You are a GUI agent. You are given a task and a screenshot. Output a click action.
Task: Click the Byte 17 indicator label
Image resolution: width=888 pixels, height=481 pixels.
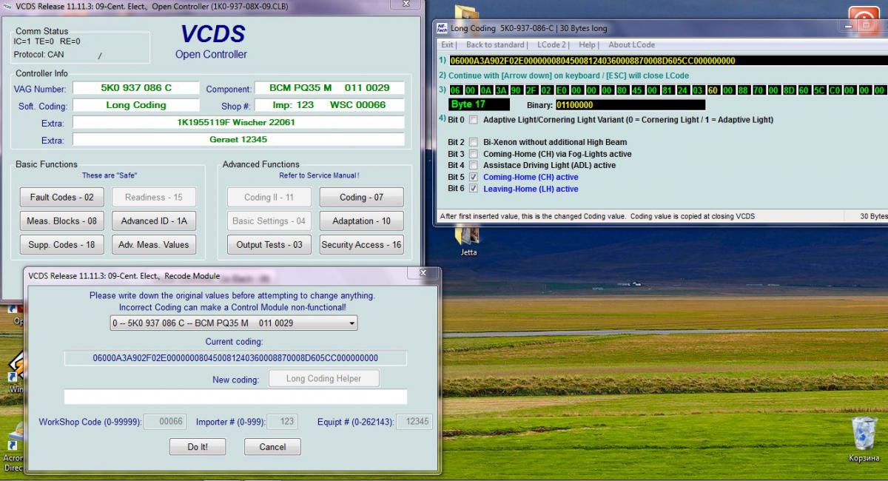point(479,104)
